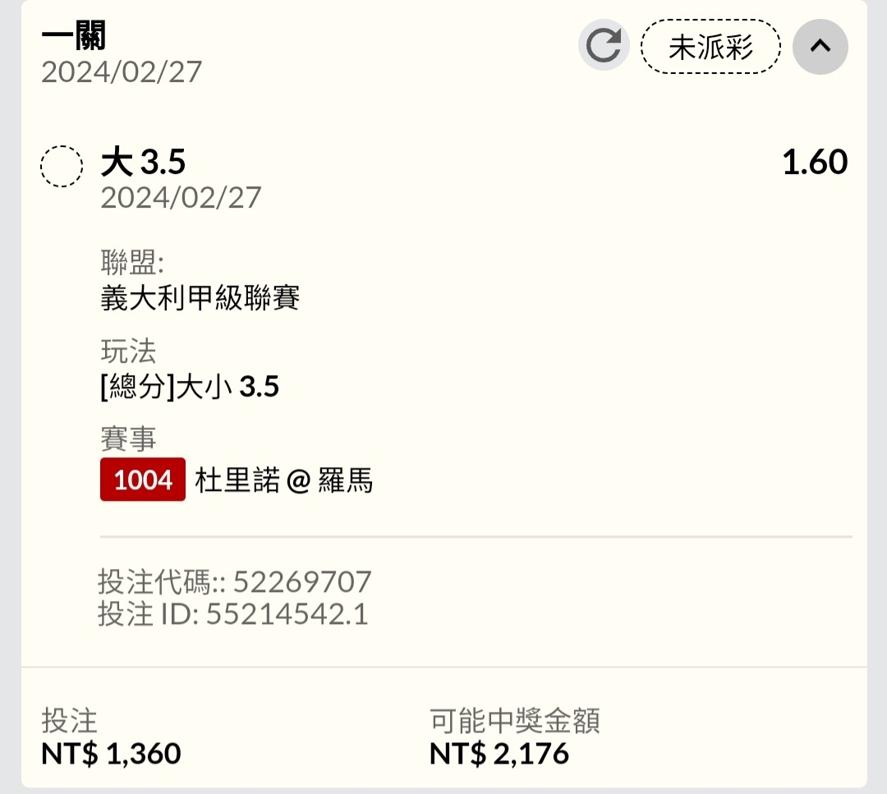Click the 投注 ID 55214542.1 line
This screenshot has width=887, height=794.
tap(233, 614)
